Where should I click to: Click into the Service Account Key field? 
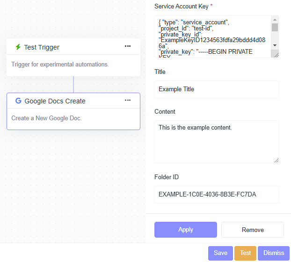coord(213,36)
